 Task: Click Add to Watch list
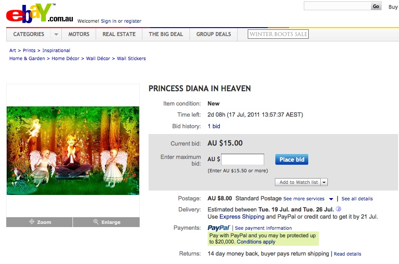298,182
